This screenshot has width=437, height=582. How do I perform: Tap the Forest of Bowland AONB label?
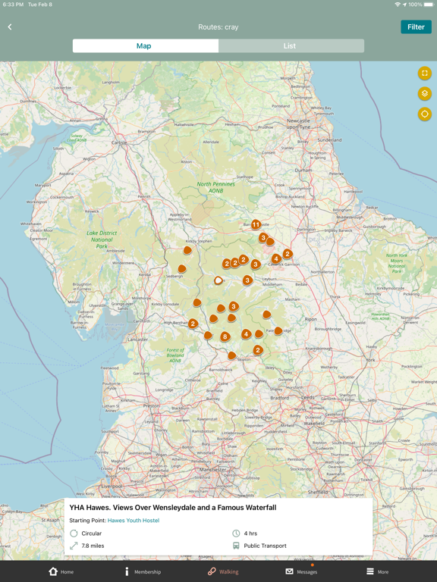(175, 355)
